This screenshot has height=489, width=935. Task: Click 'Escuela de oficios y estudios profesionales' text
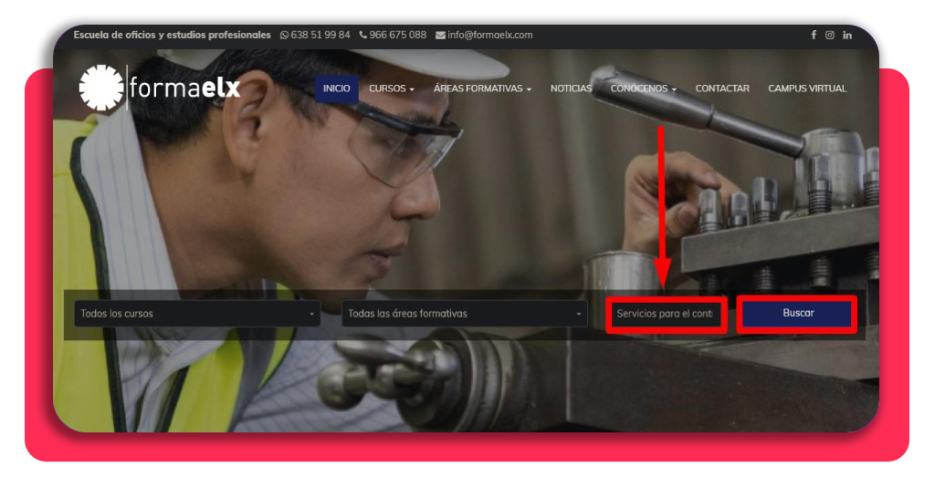pyautogui.click(x=173, y=36)
